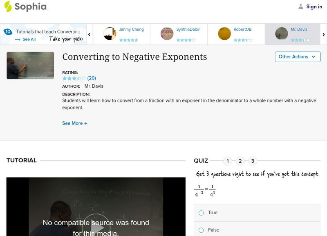Click the blue 10 tutorials badge
Image resolution: width=327 pixels, height=236 pixels.
(7, 31)
